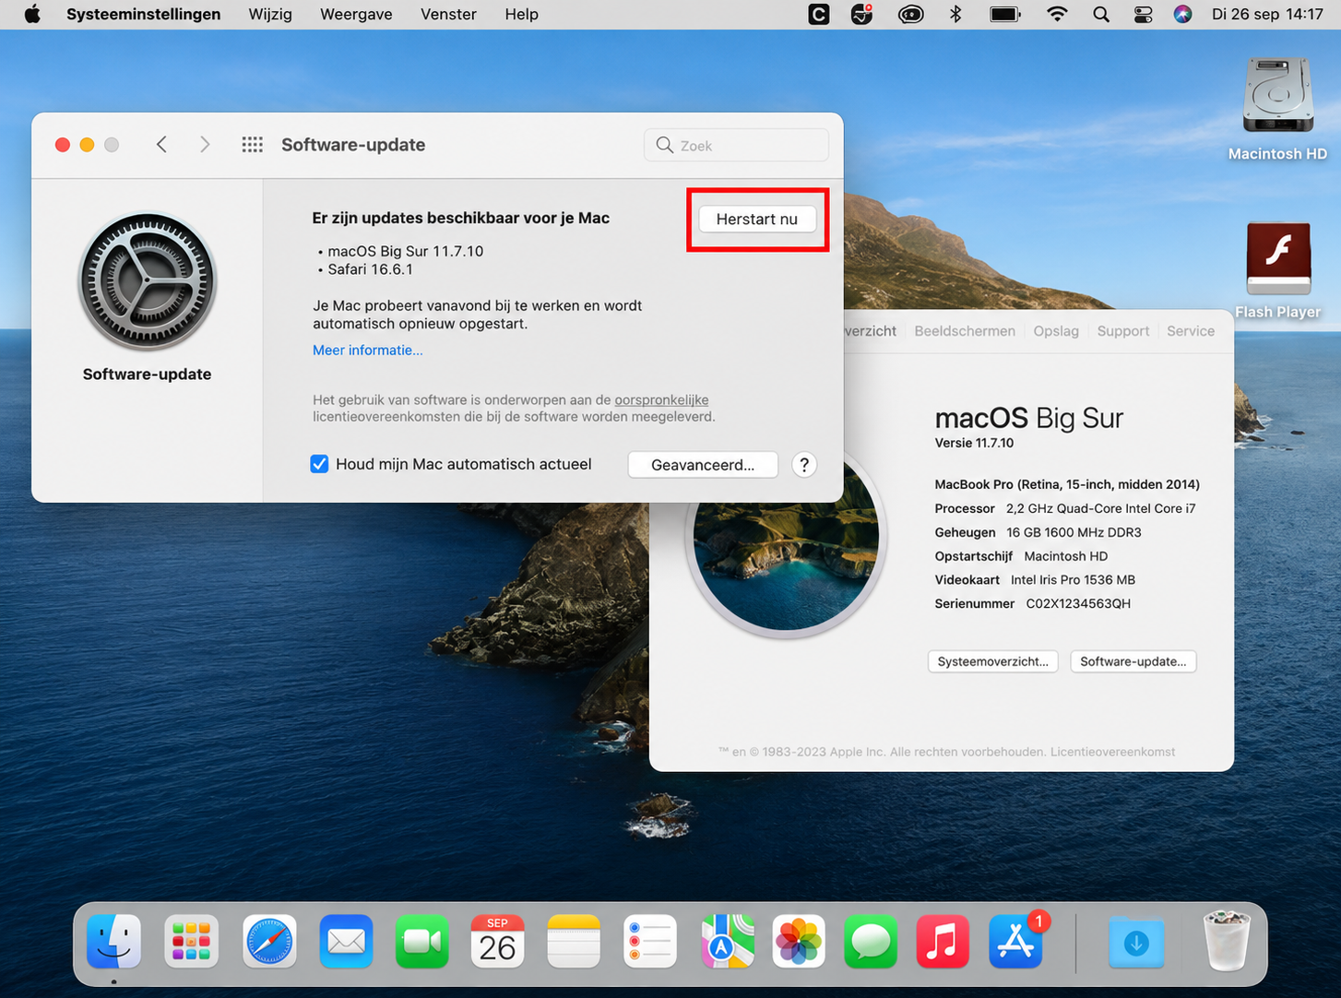The width and height of the screenshot is (1341, 998).
Task: Launch Maps from the Dock
Action: 727,942
